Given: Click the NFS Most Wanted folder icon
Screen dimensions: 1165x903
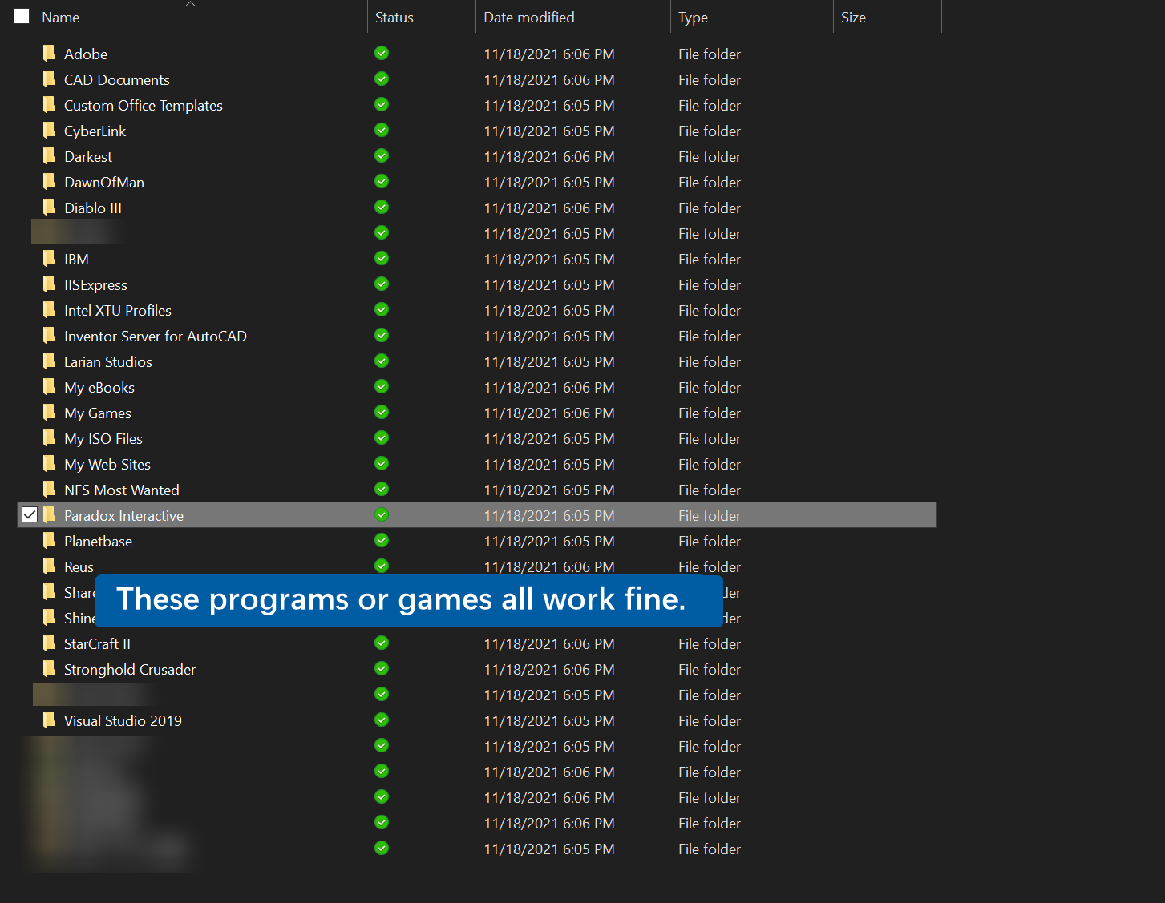Looking at the screenshot, I should coord(49,490).
